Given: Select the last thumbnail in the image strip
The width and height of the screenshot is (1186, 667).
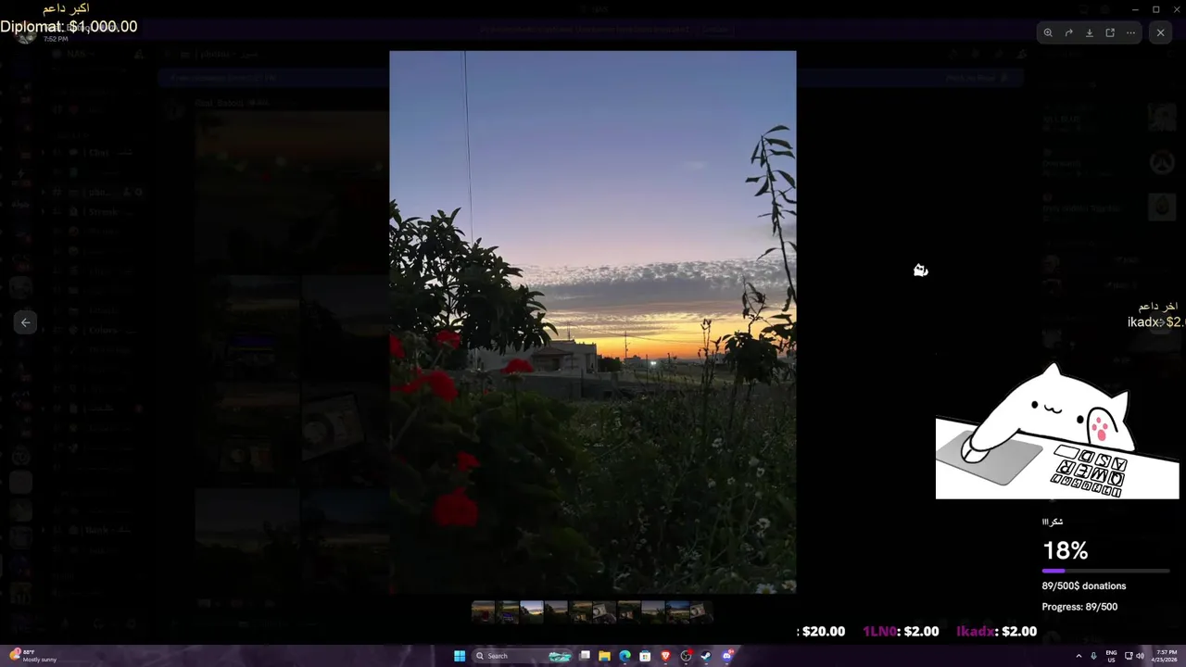Looking at the screenshot, I should [701, 611].
